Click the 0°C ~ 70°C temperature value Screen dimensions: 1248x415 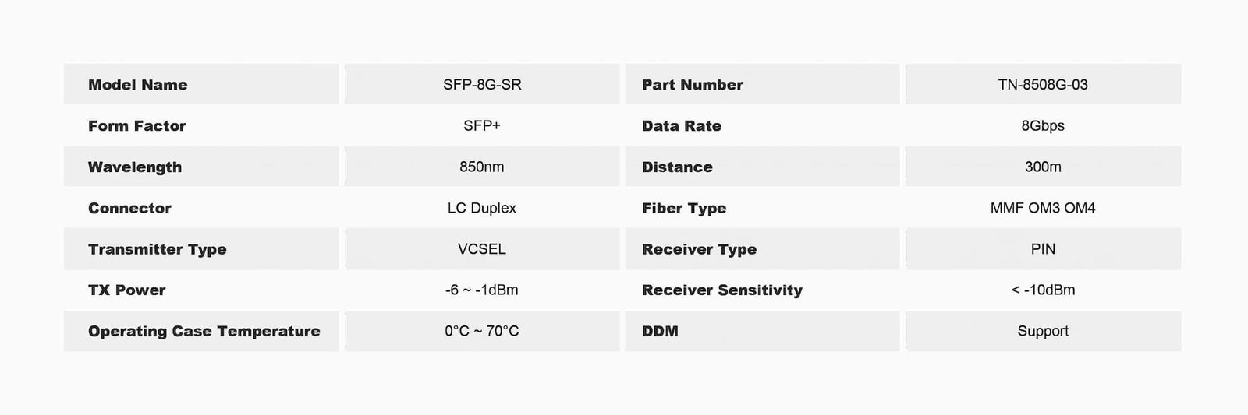[x=482, y=332]
